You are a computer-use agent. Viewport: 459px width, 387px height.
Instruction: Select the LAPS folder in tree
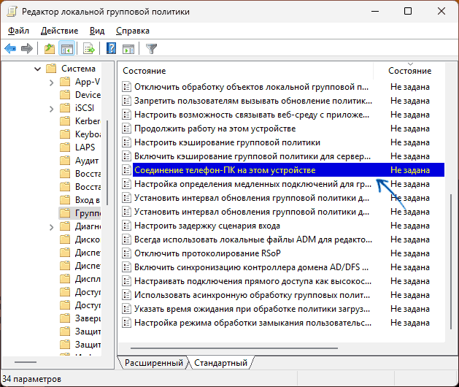click(85, 147)
